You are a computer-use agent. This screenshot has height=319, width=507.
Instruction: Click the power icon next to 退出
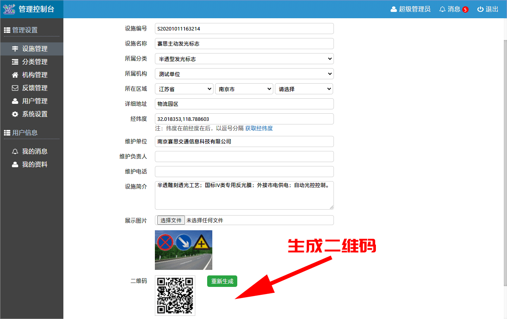480,9
